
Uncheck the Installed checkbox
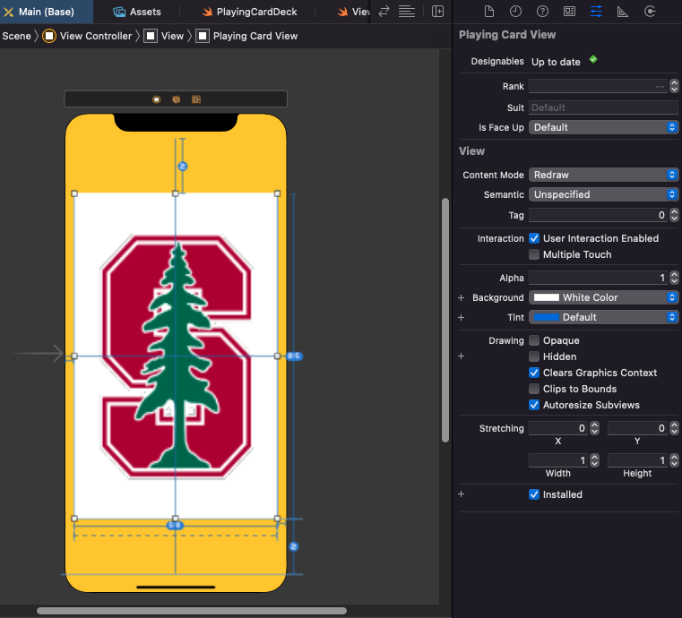coord(534,494)
